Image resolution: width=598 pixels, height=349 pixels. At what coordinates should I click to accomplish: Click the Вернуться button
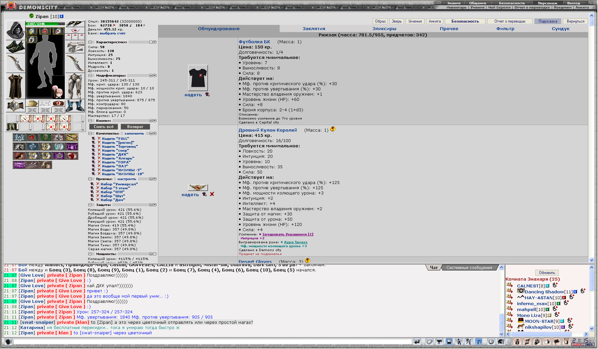pos(575,21)
